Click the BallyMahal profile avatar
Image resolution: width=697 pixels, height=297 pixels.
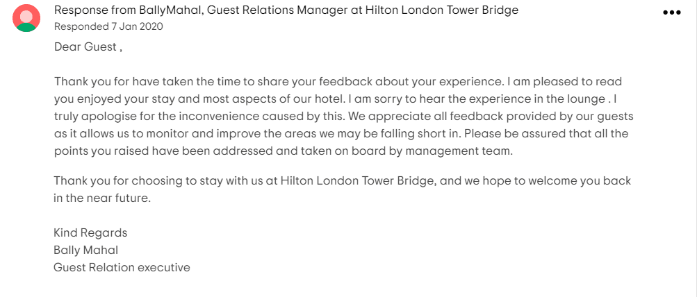[26, 18]
